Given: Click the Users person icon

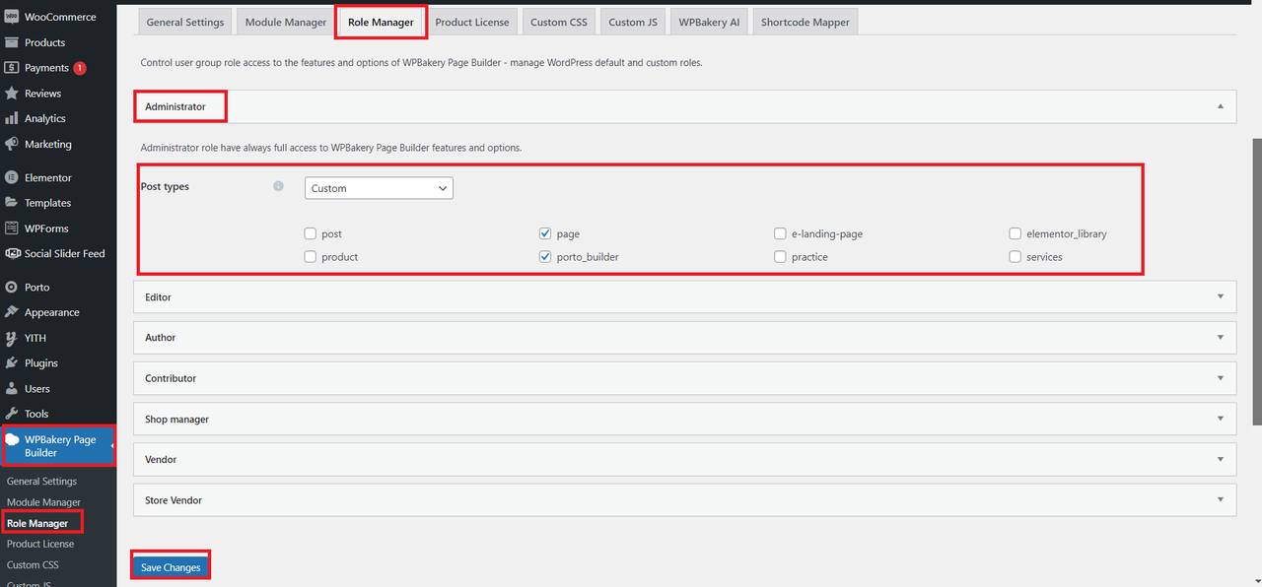Looking at the screenshot, I should (12, 389).
